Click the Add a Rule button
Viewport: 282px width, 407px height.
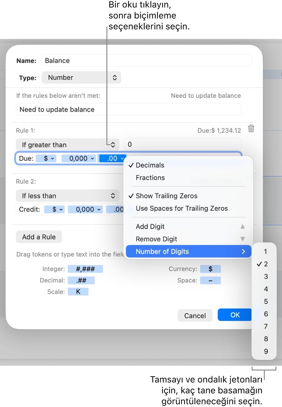[x=39, y=237]
